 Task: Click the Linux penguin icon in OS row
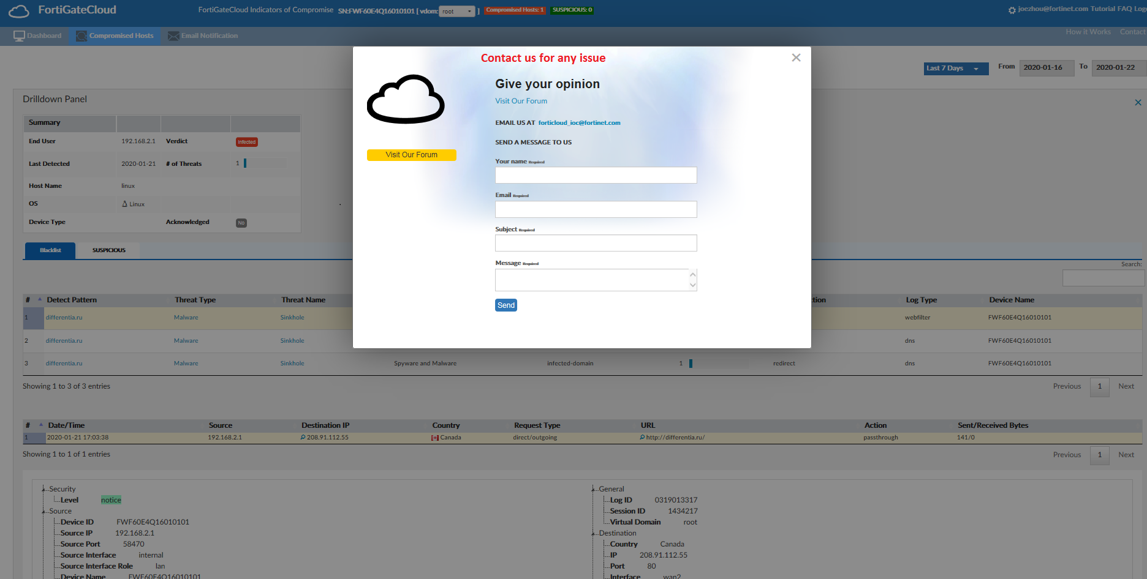tap(125, 203)
